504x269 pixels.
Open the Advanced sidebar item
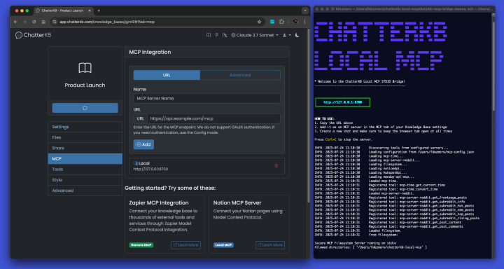click(85, 191)
